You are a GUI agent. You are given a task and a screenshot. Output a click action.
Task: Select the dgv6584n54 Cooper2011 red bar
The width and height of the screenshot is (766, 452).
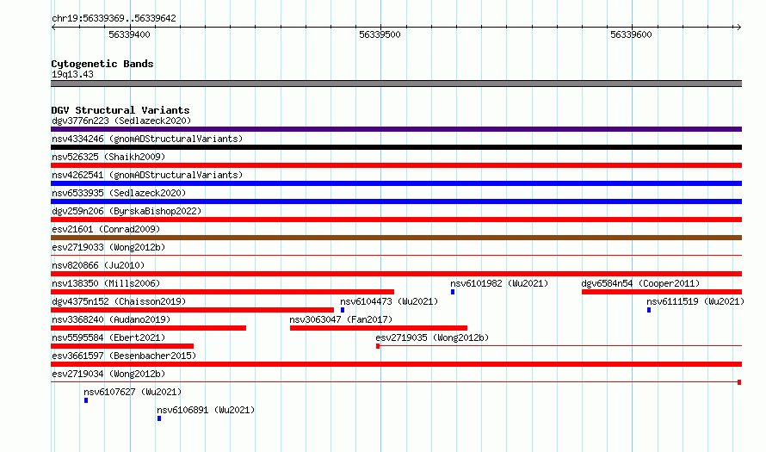(x=662, y=292)
